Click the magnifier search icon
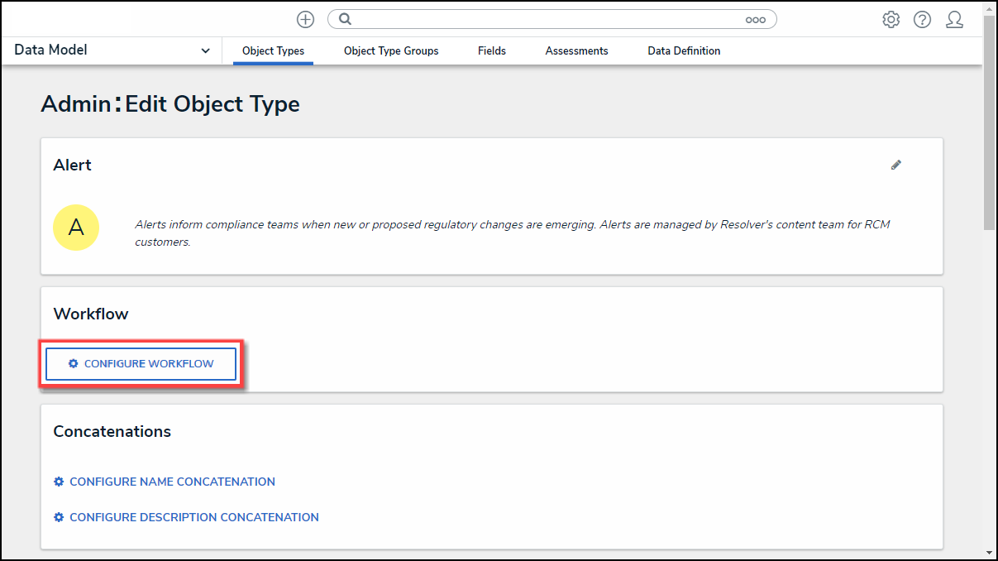Viewport: 998px width, 561px height. (x=346, y=19)
